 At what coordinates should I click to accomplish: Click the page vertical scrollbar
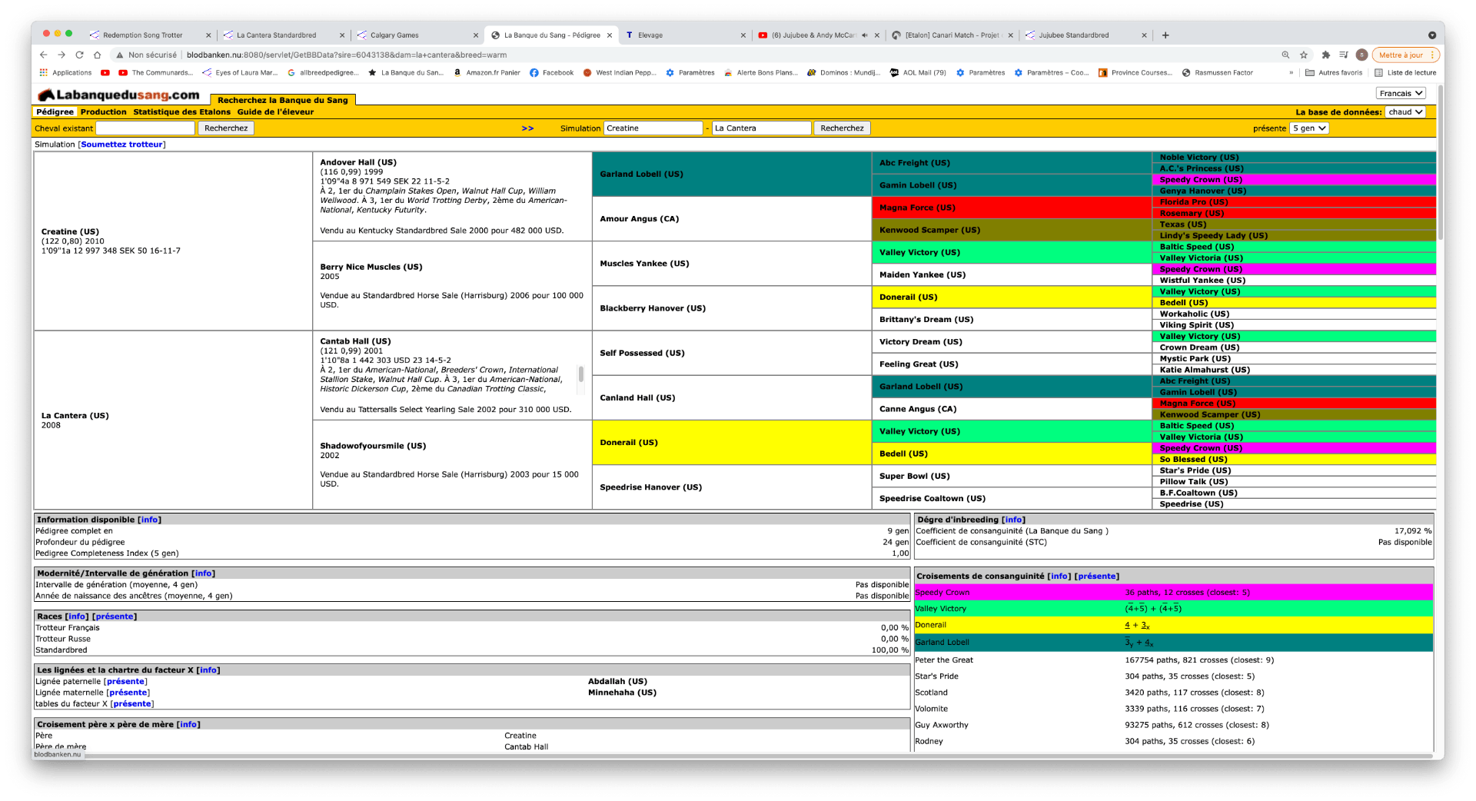[x=1440, y=162]
